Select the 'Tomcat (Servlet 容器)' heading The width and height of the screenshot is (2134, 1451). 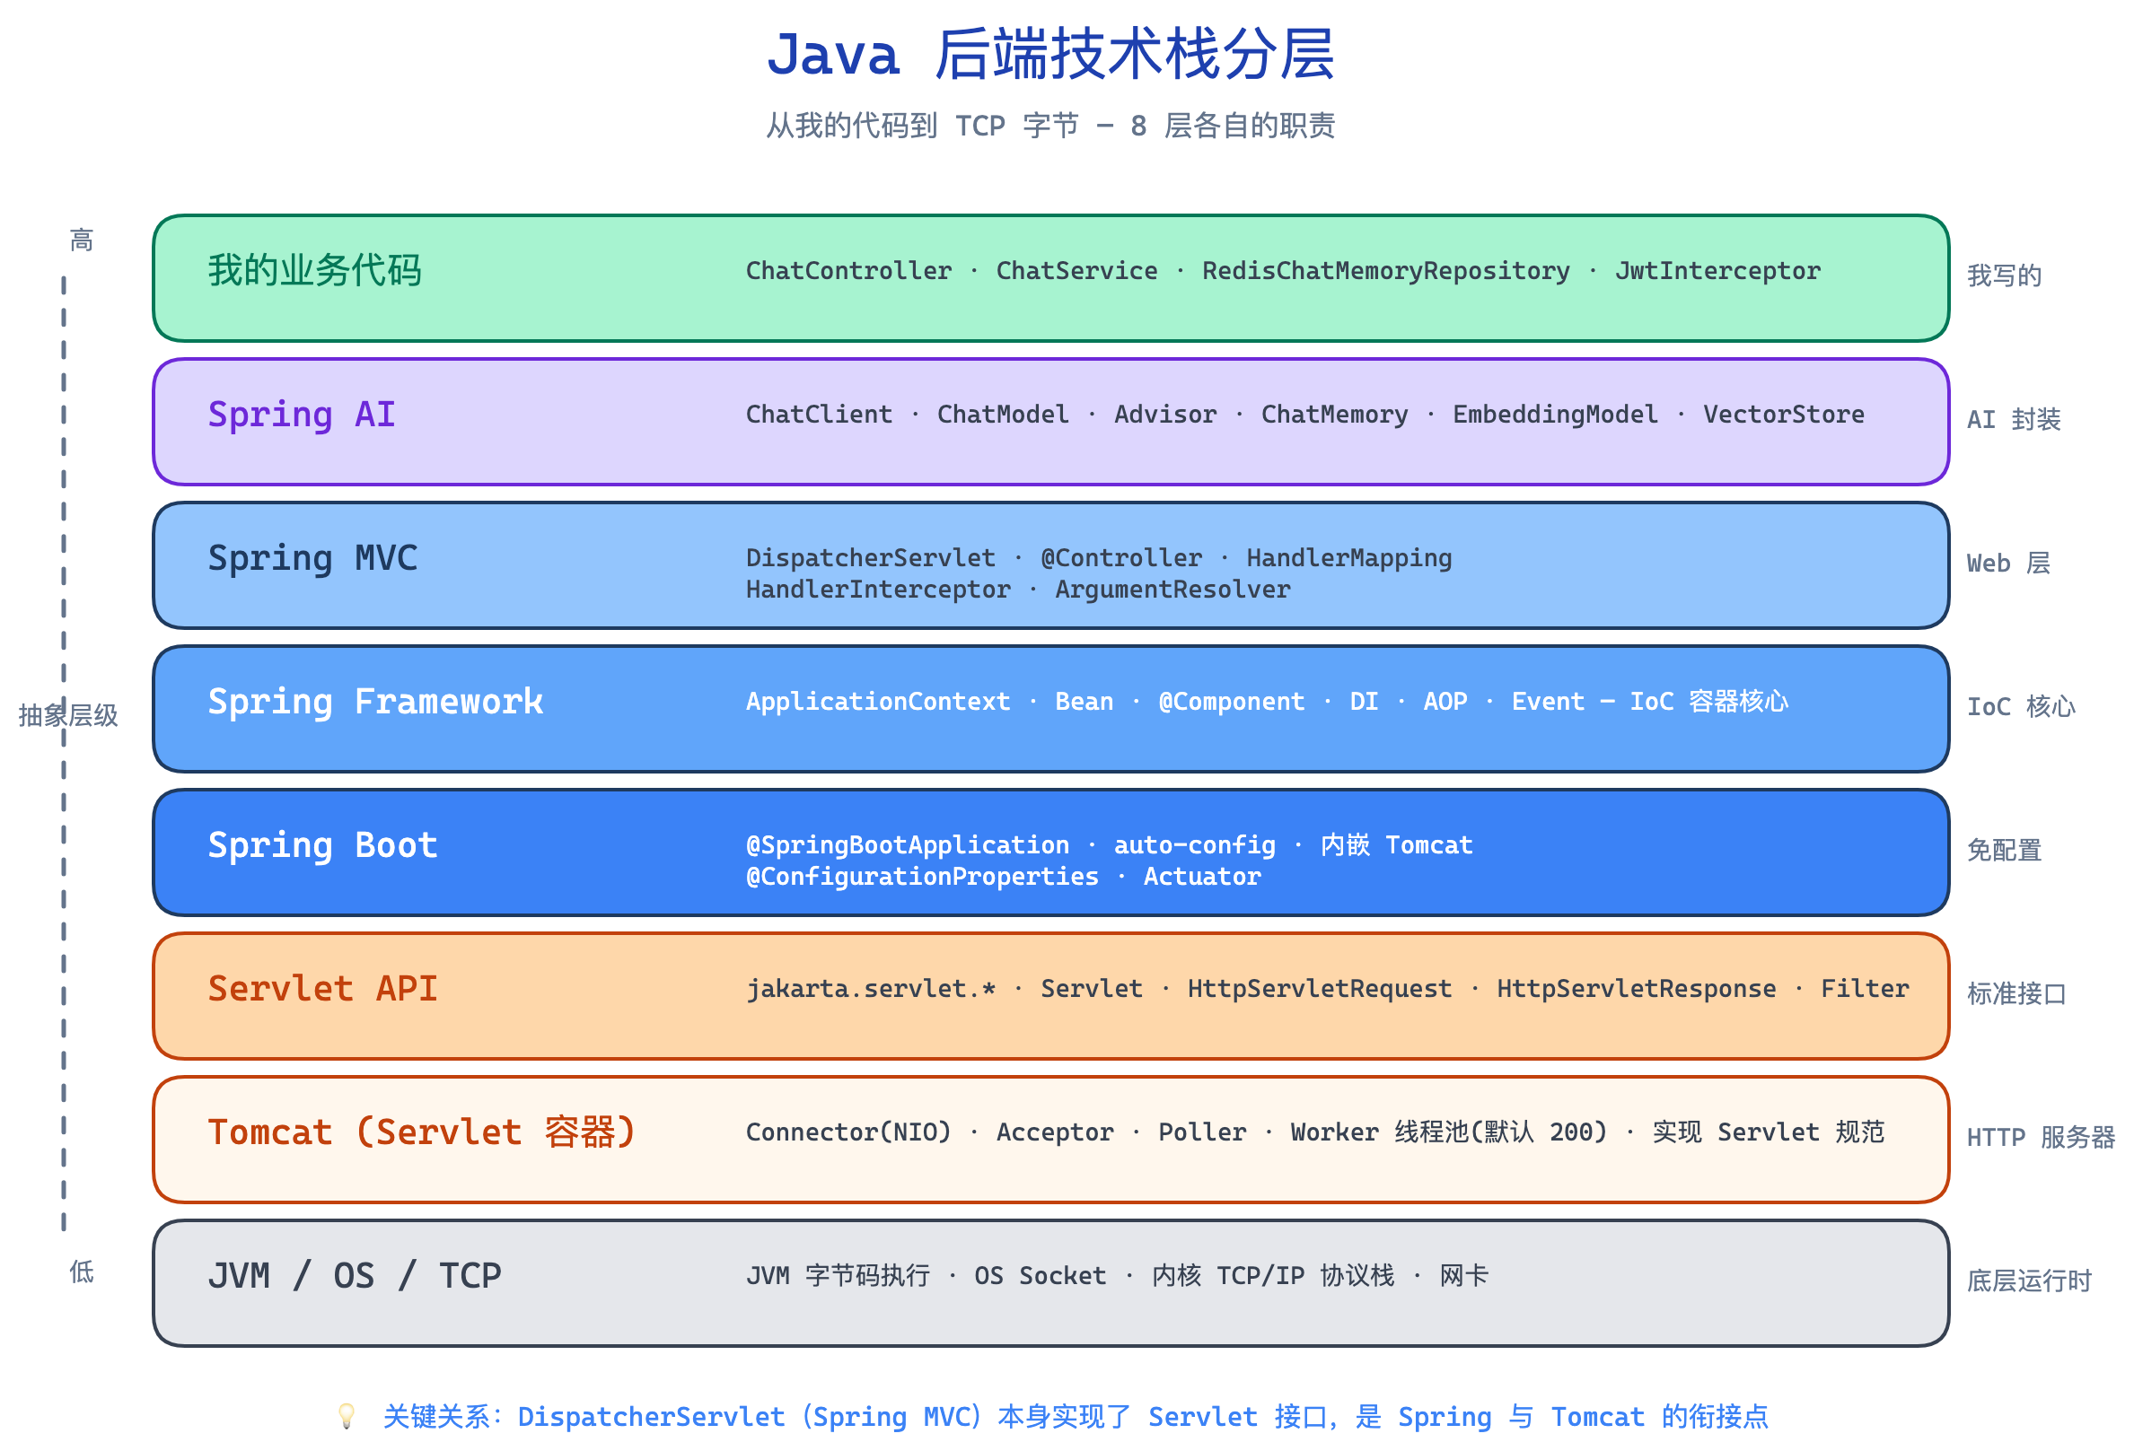(422, 1132)
